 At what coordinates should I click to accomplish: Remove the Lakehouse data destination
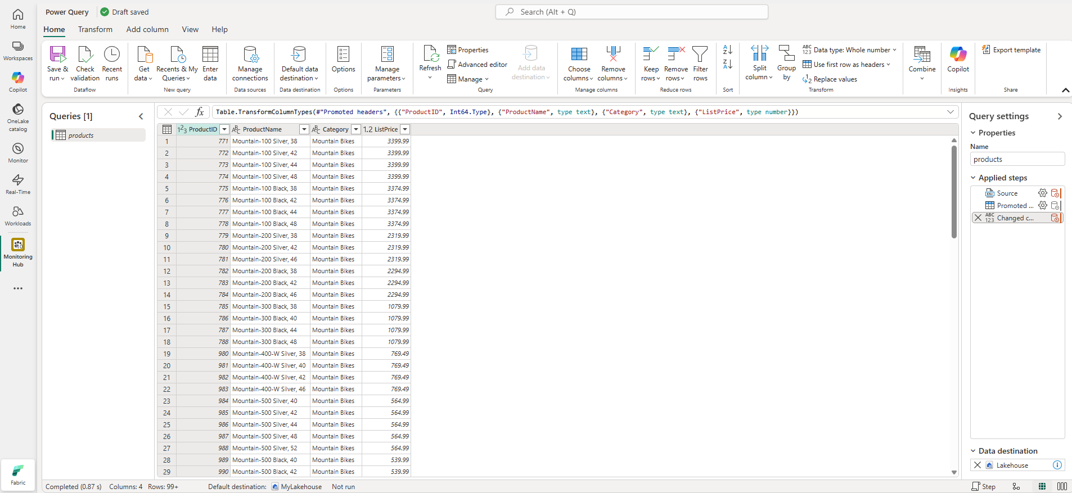978,465
